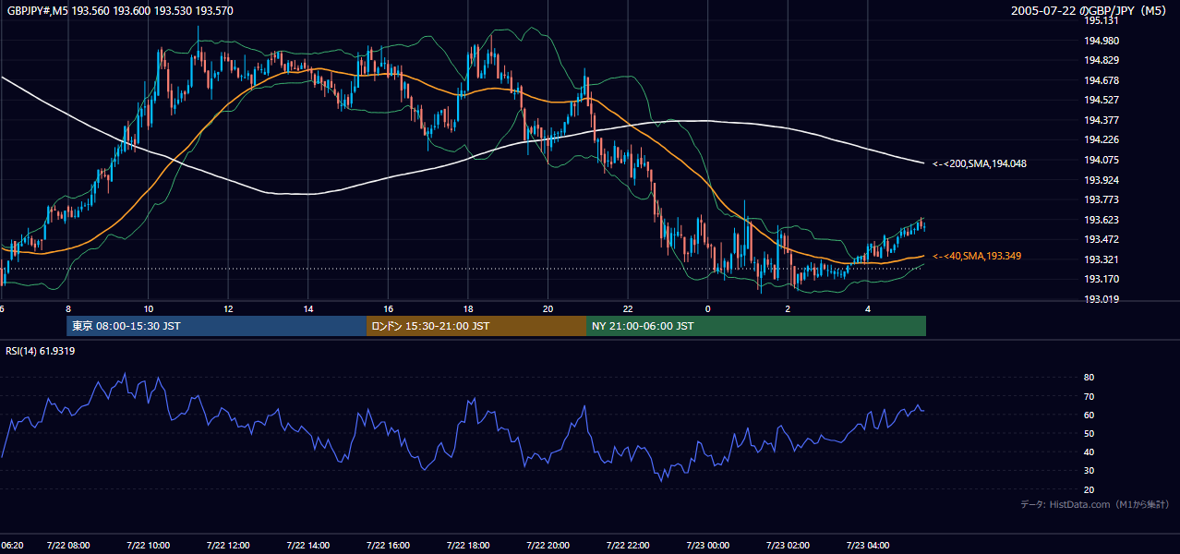
Task: Click price axis label 193.623
Action: point(1102,220)
